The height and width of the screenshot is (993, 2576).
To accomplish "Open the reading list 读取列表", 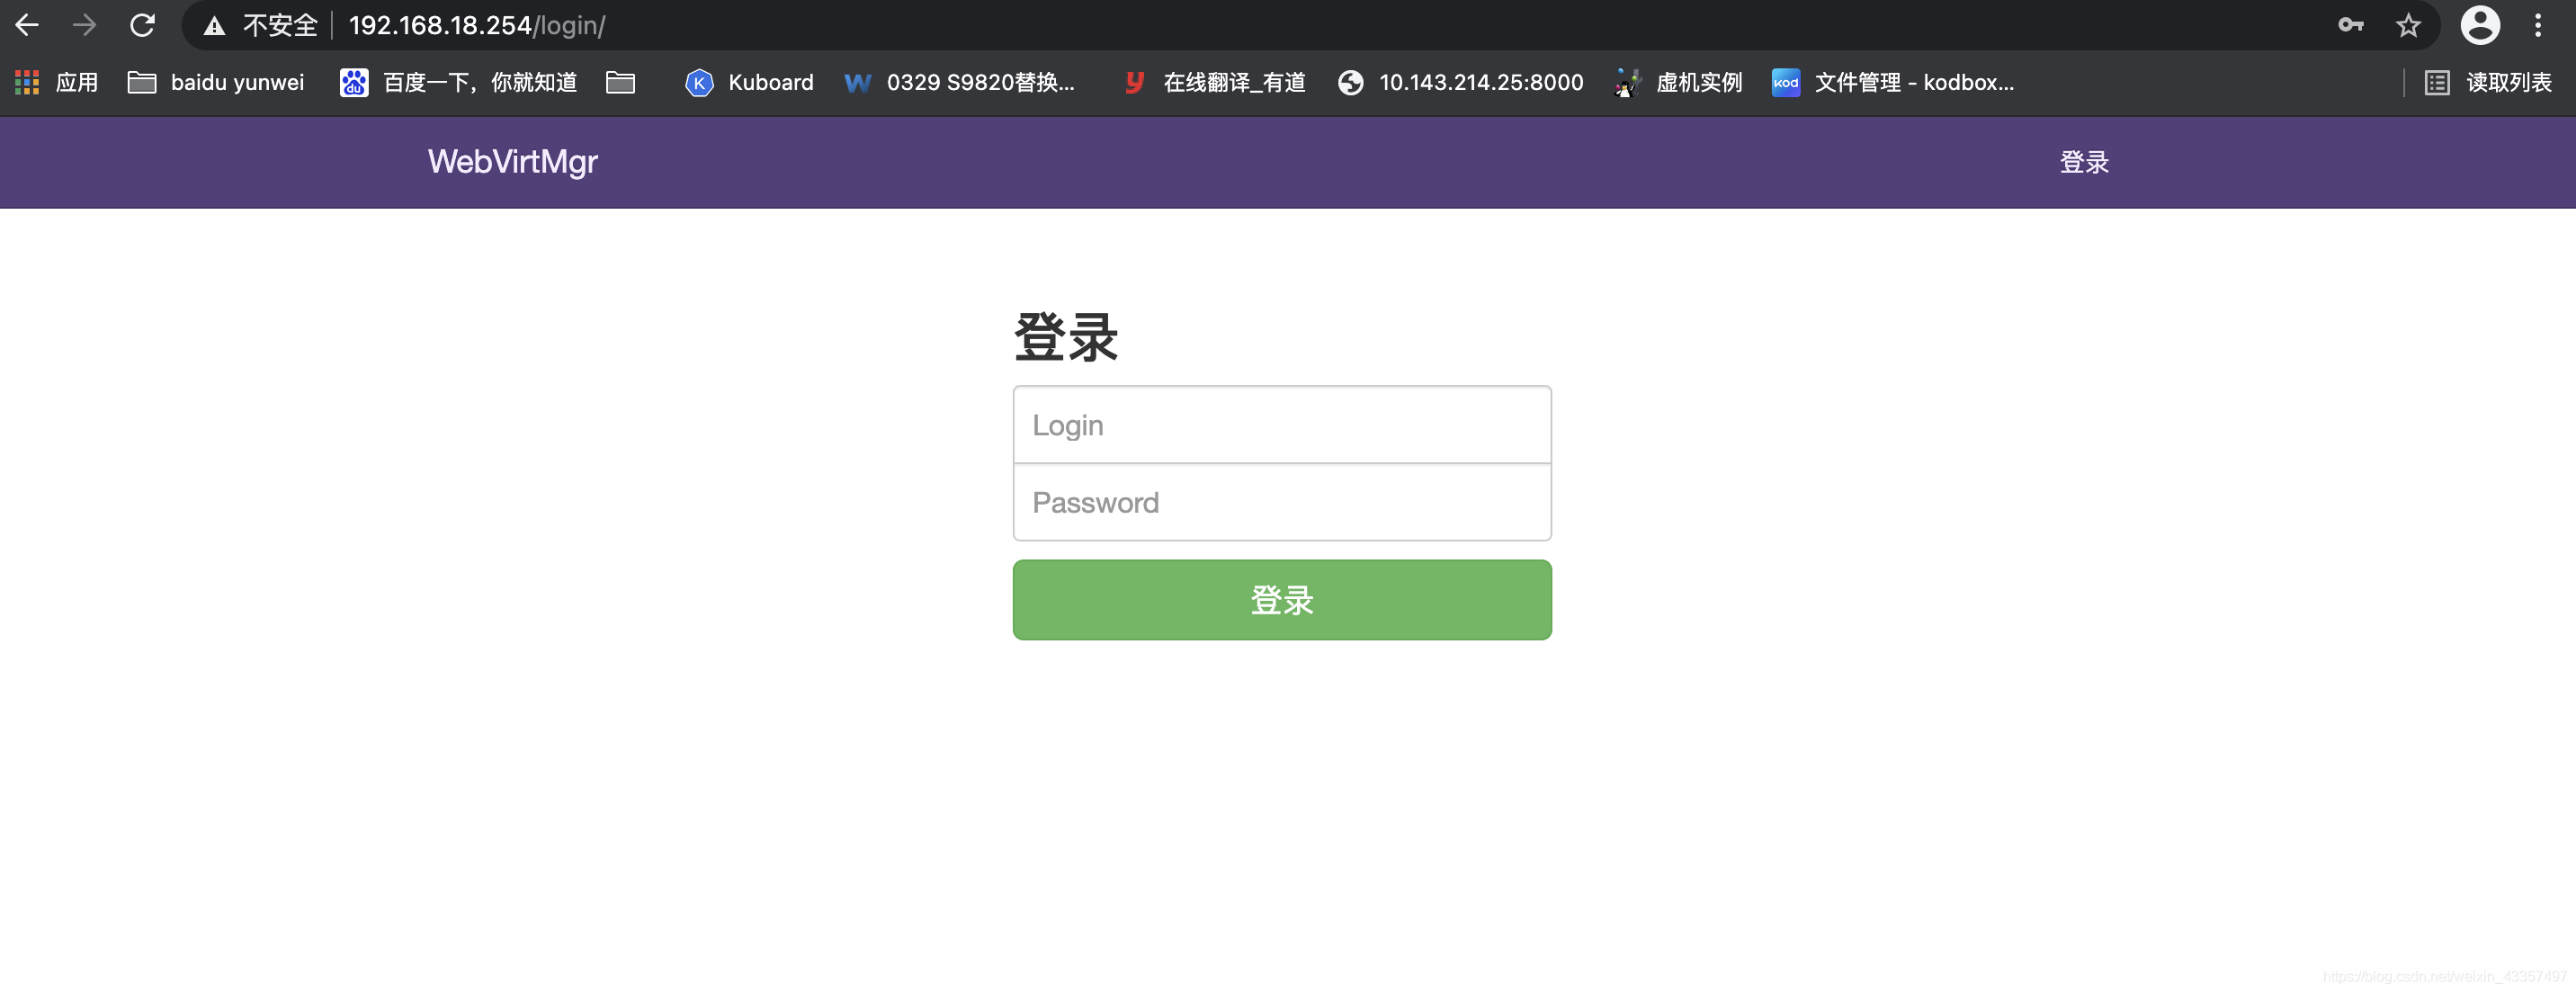I will pos(2488,82).
